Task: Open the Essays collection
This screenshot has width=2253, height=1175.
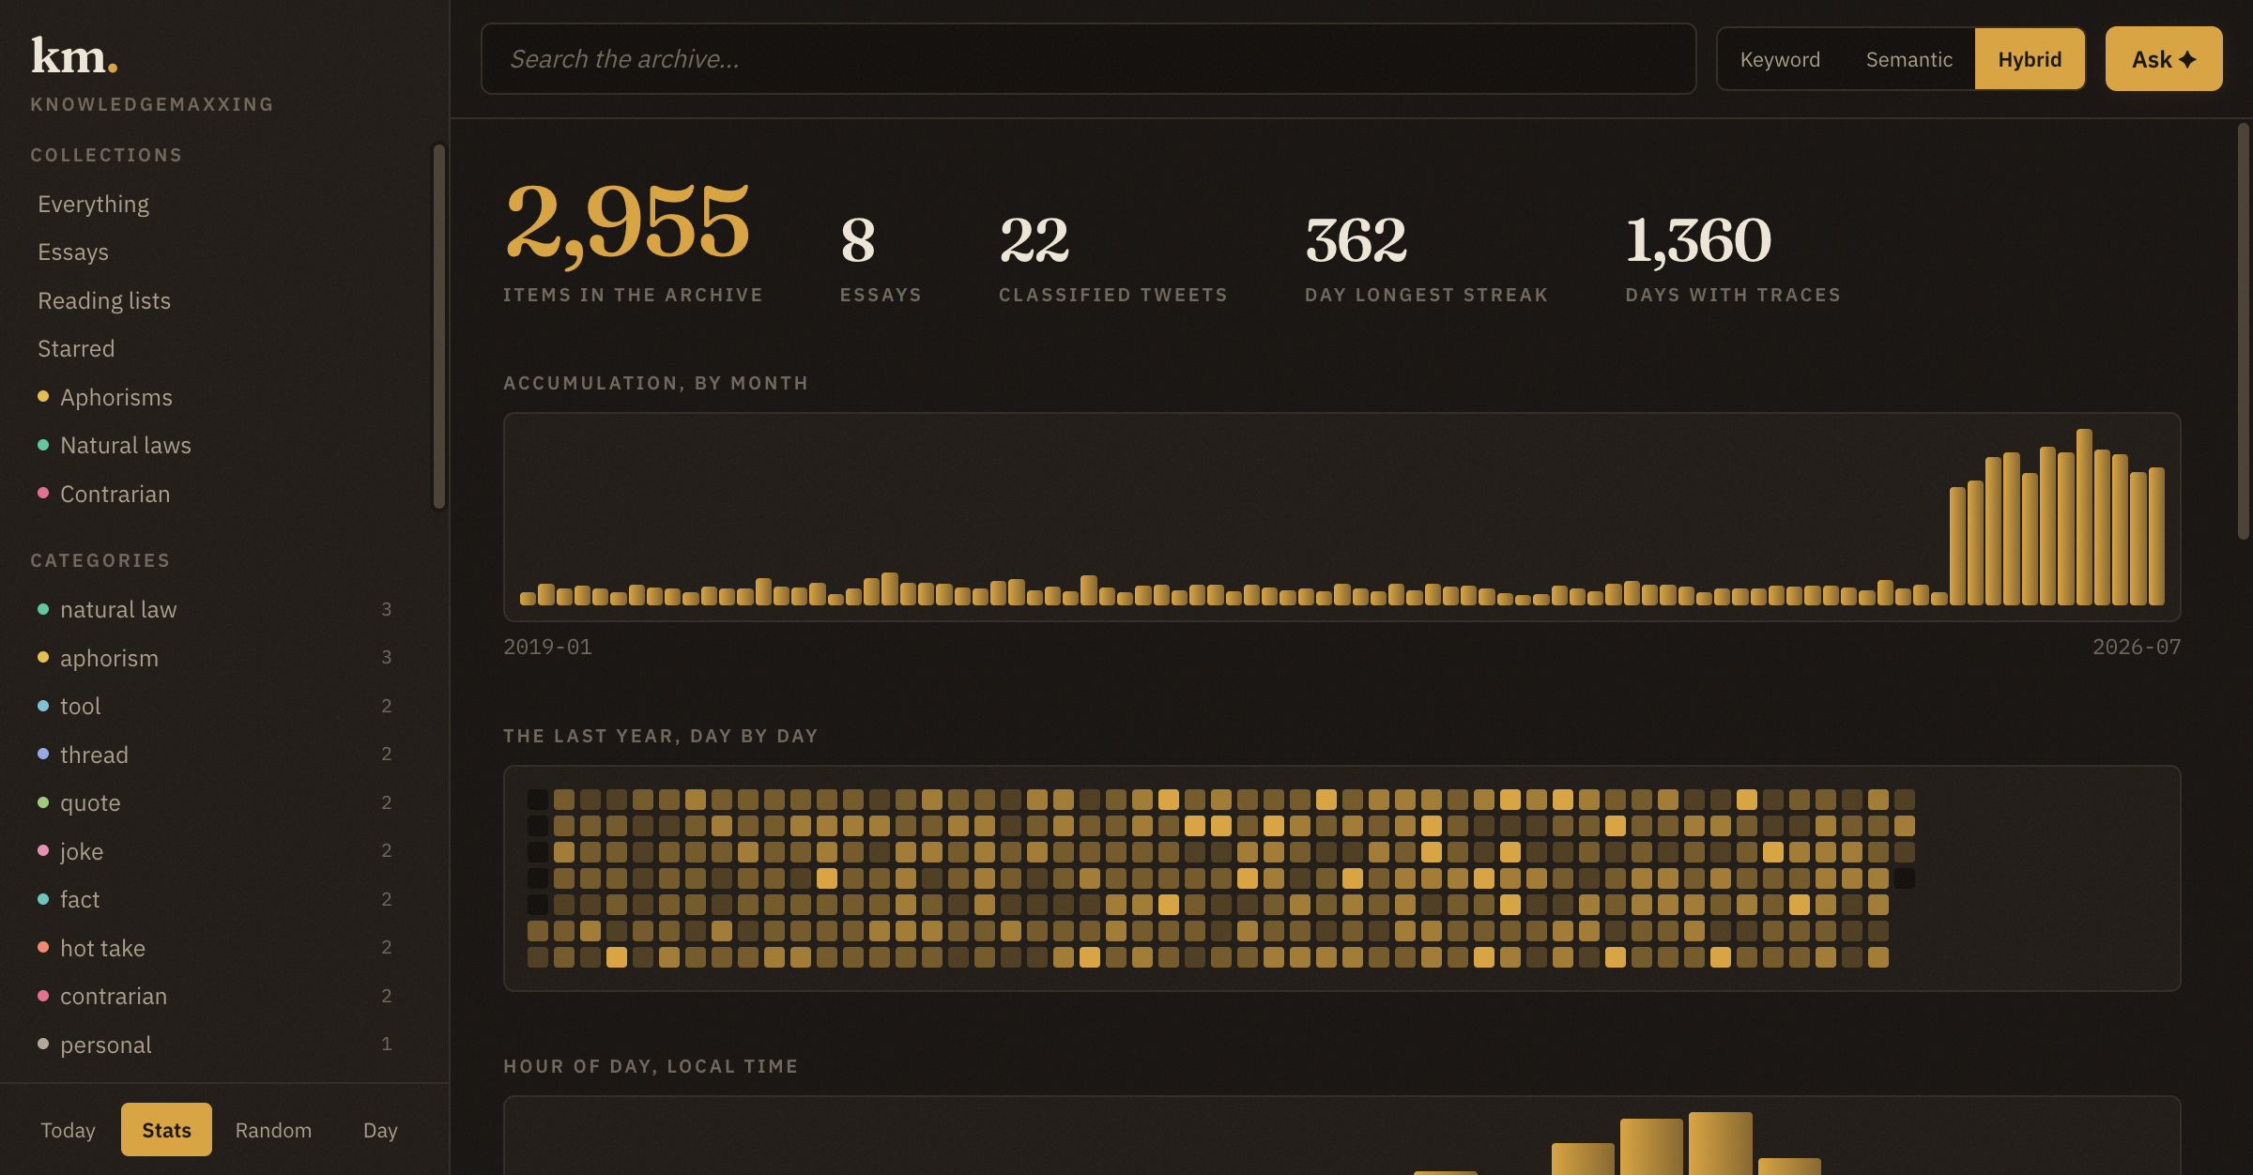Action: pyautogui.click(x=73, y=252)
